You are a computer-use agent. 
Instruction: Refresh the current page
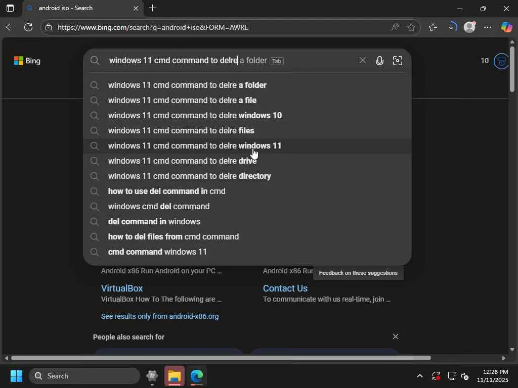pos(28,27)
